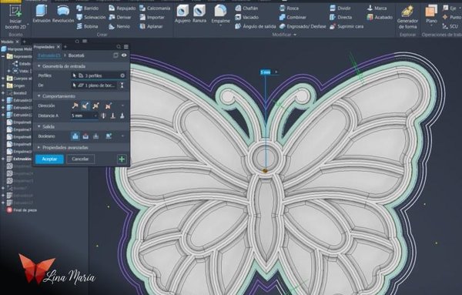Viewport: 462px width, 295px height.
Task: Select the Ángulo de salida draft tool
Action: tap(256, 26)
